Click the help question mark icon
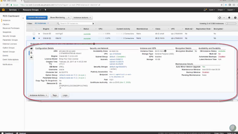Viewport: 238px width, 134px height. (x=235, y=17)
